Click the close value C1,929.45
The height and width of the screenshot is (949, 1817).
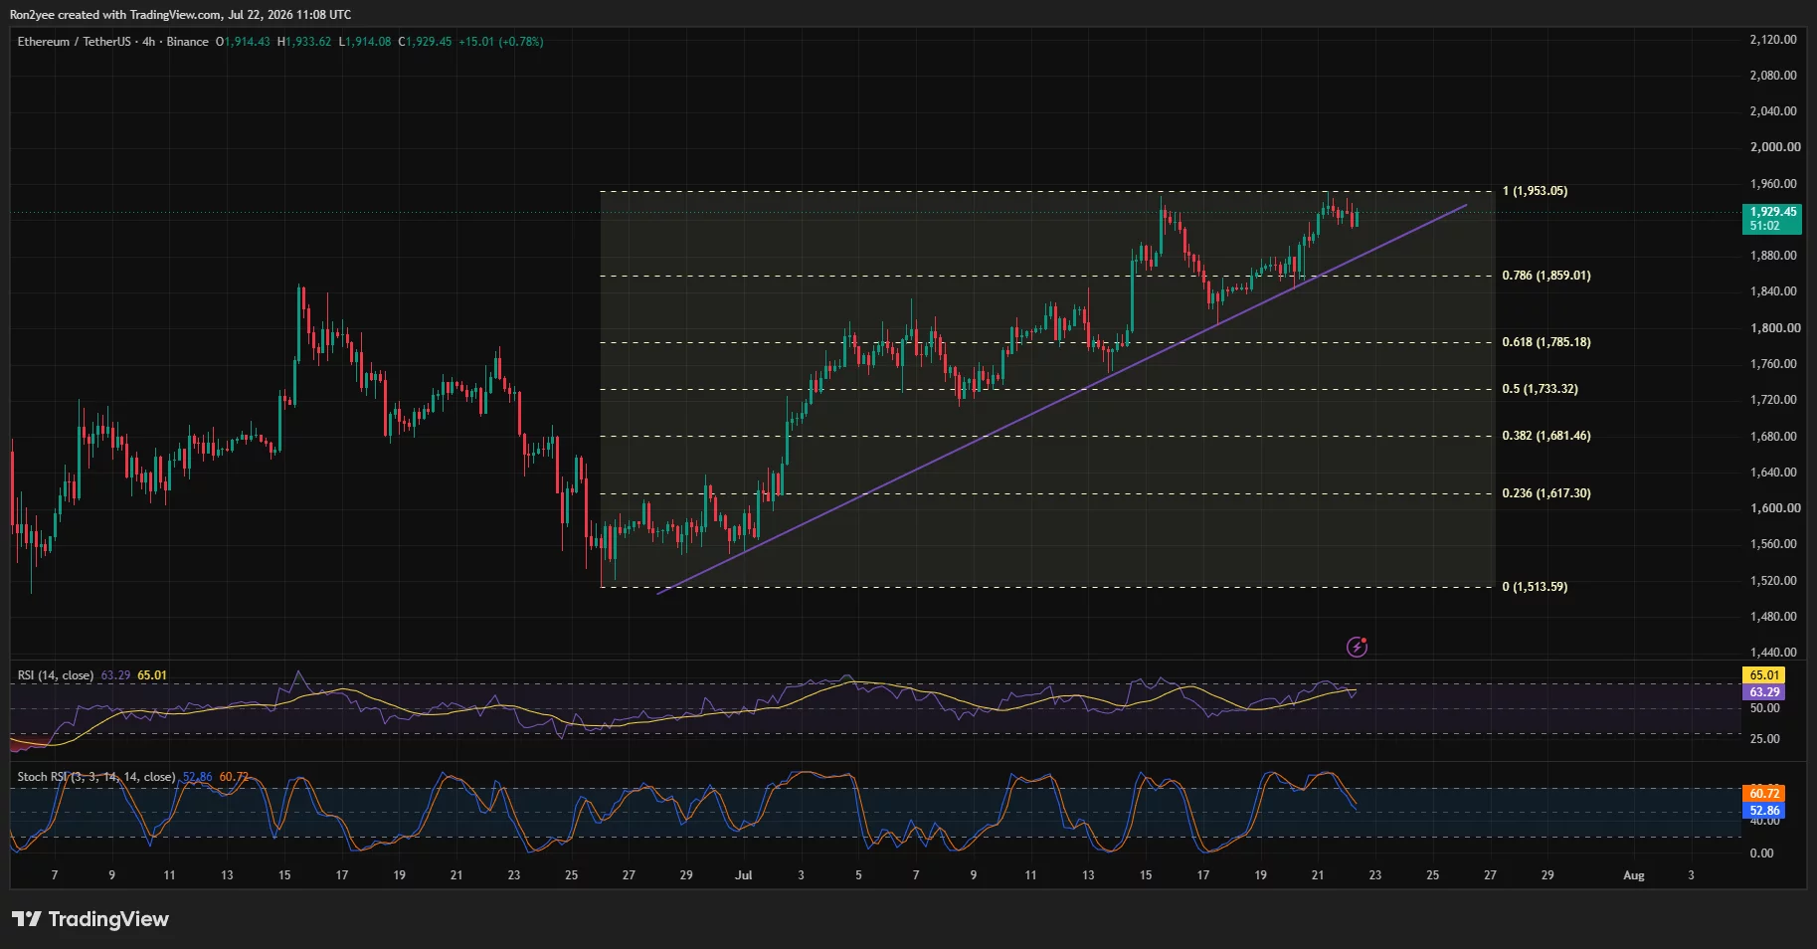click(x=425, y=42)
